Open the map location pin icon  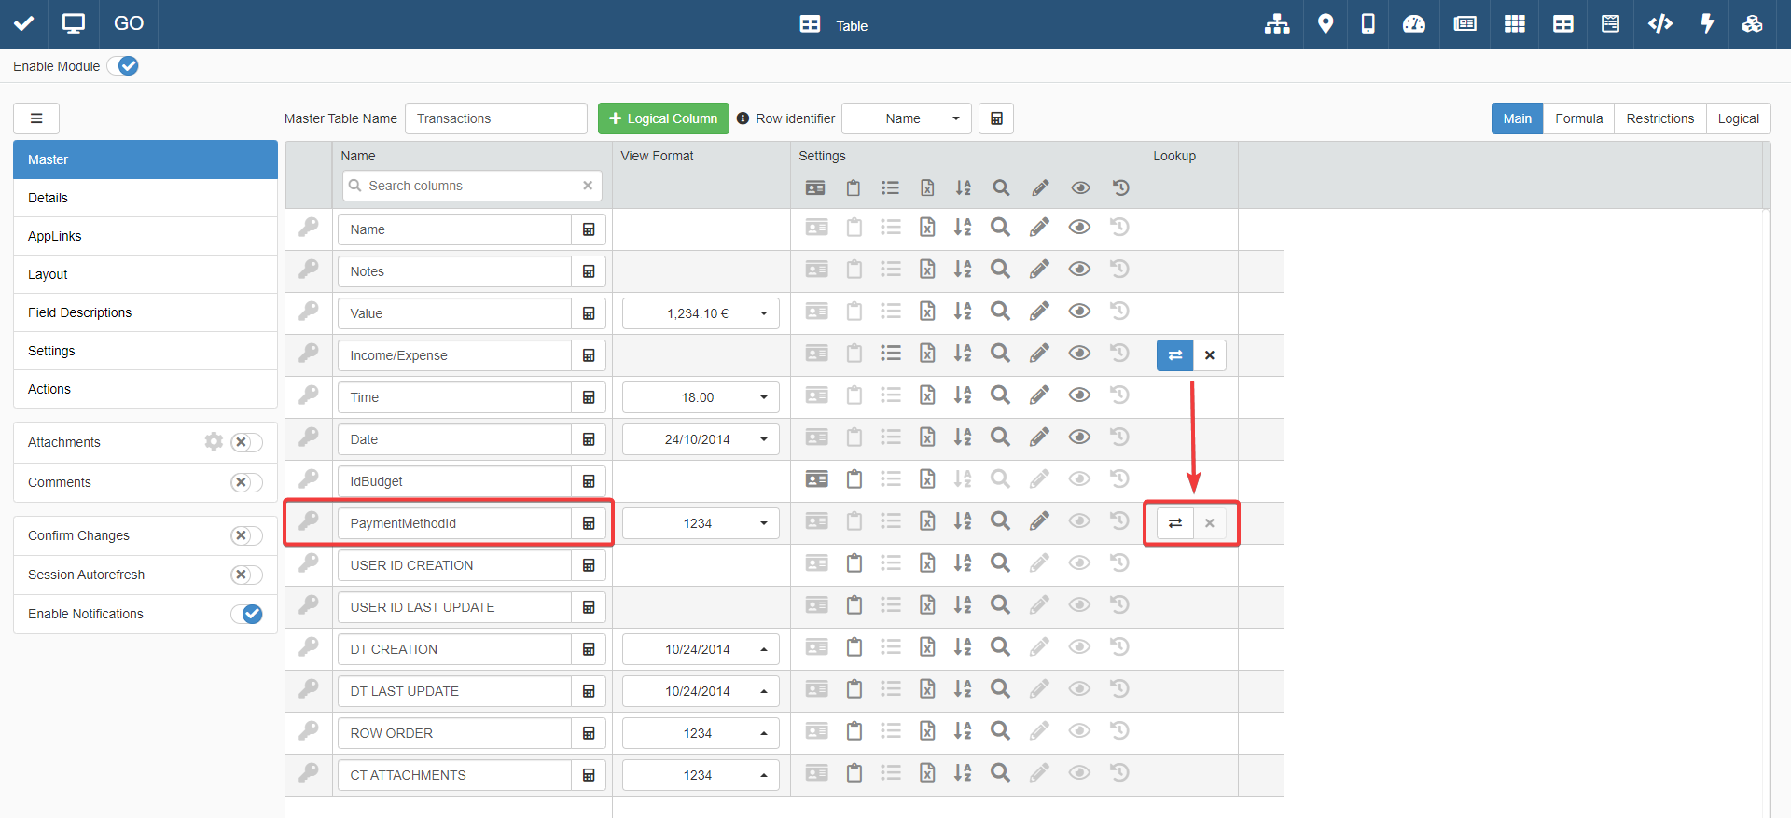[1325, 24]
